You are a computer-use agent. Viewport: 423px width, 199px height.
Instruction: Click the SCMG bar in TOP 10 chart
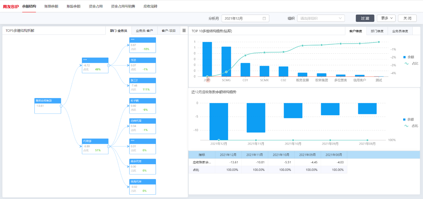pos(226,62)
